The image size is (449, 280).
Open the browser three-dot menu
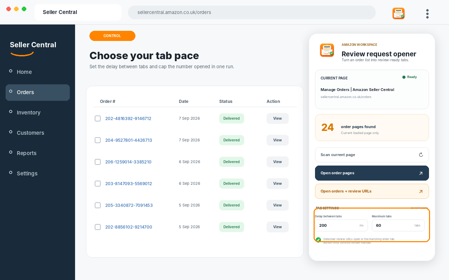tap(427, 14)
